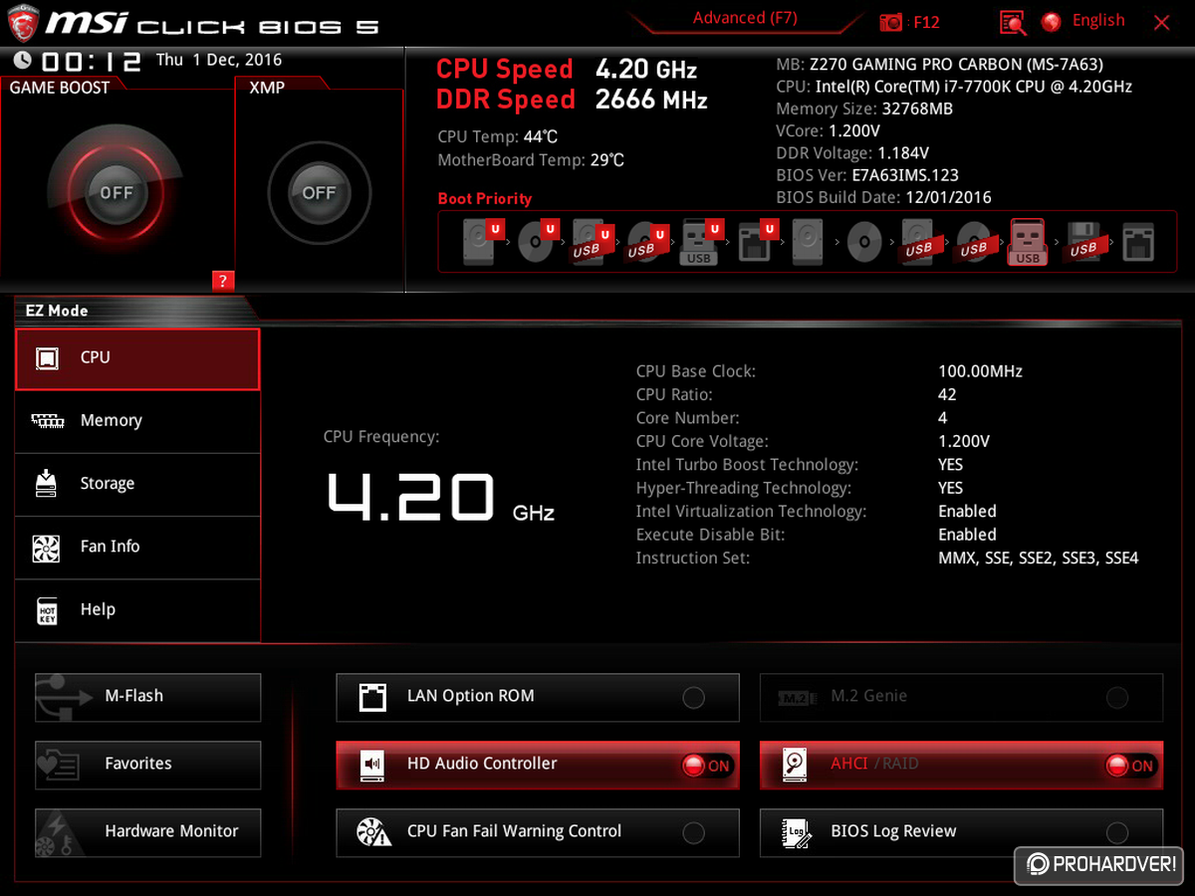This screenshot has height=896, width=1195.
Task: Select the UEFI CD/DVD boot device icon
Action: (537, 242)
